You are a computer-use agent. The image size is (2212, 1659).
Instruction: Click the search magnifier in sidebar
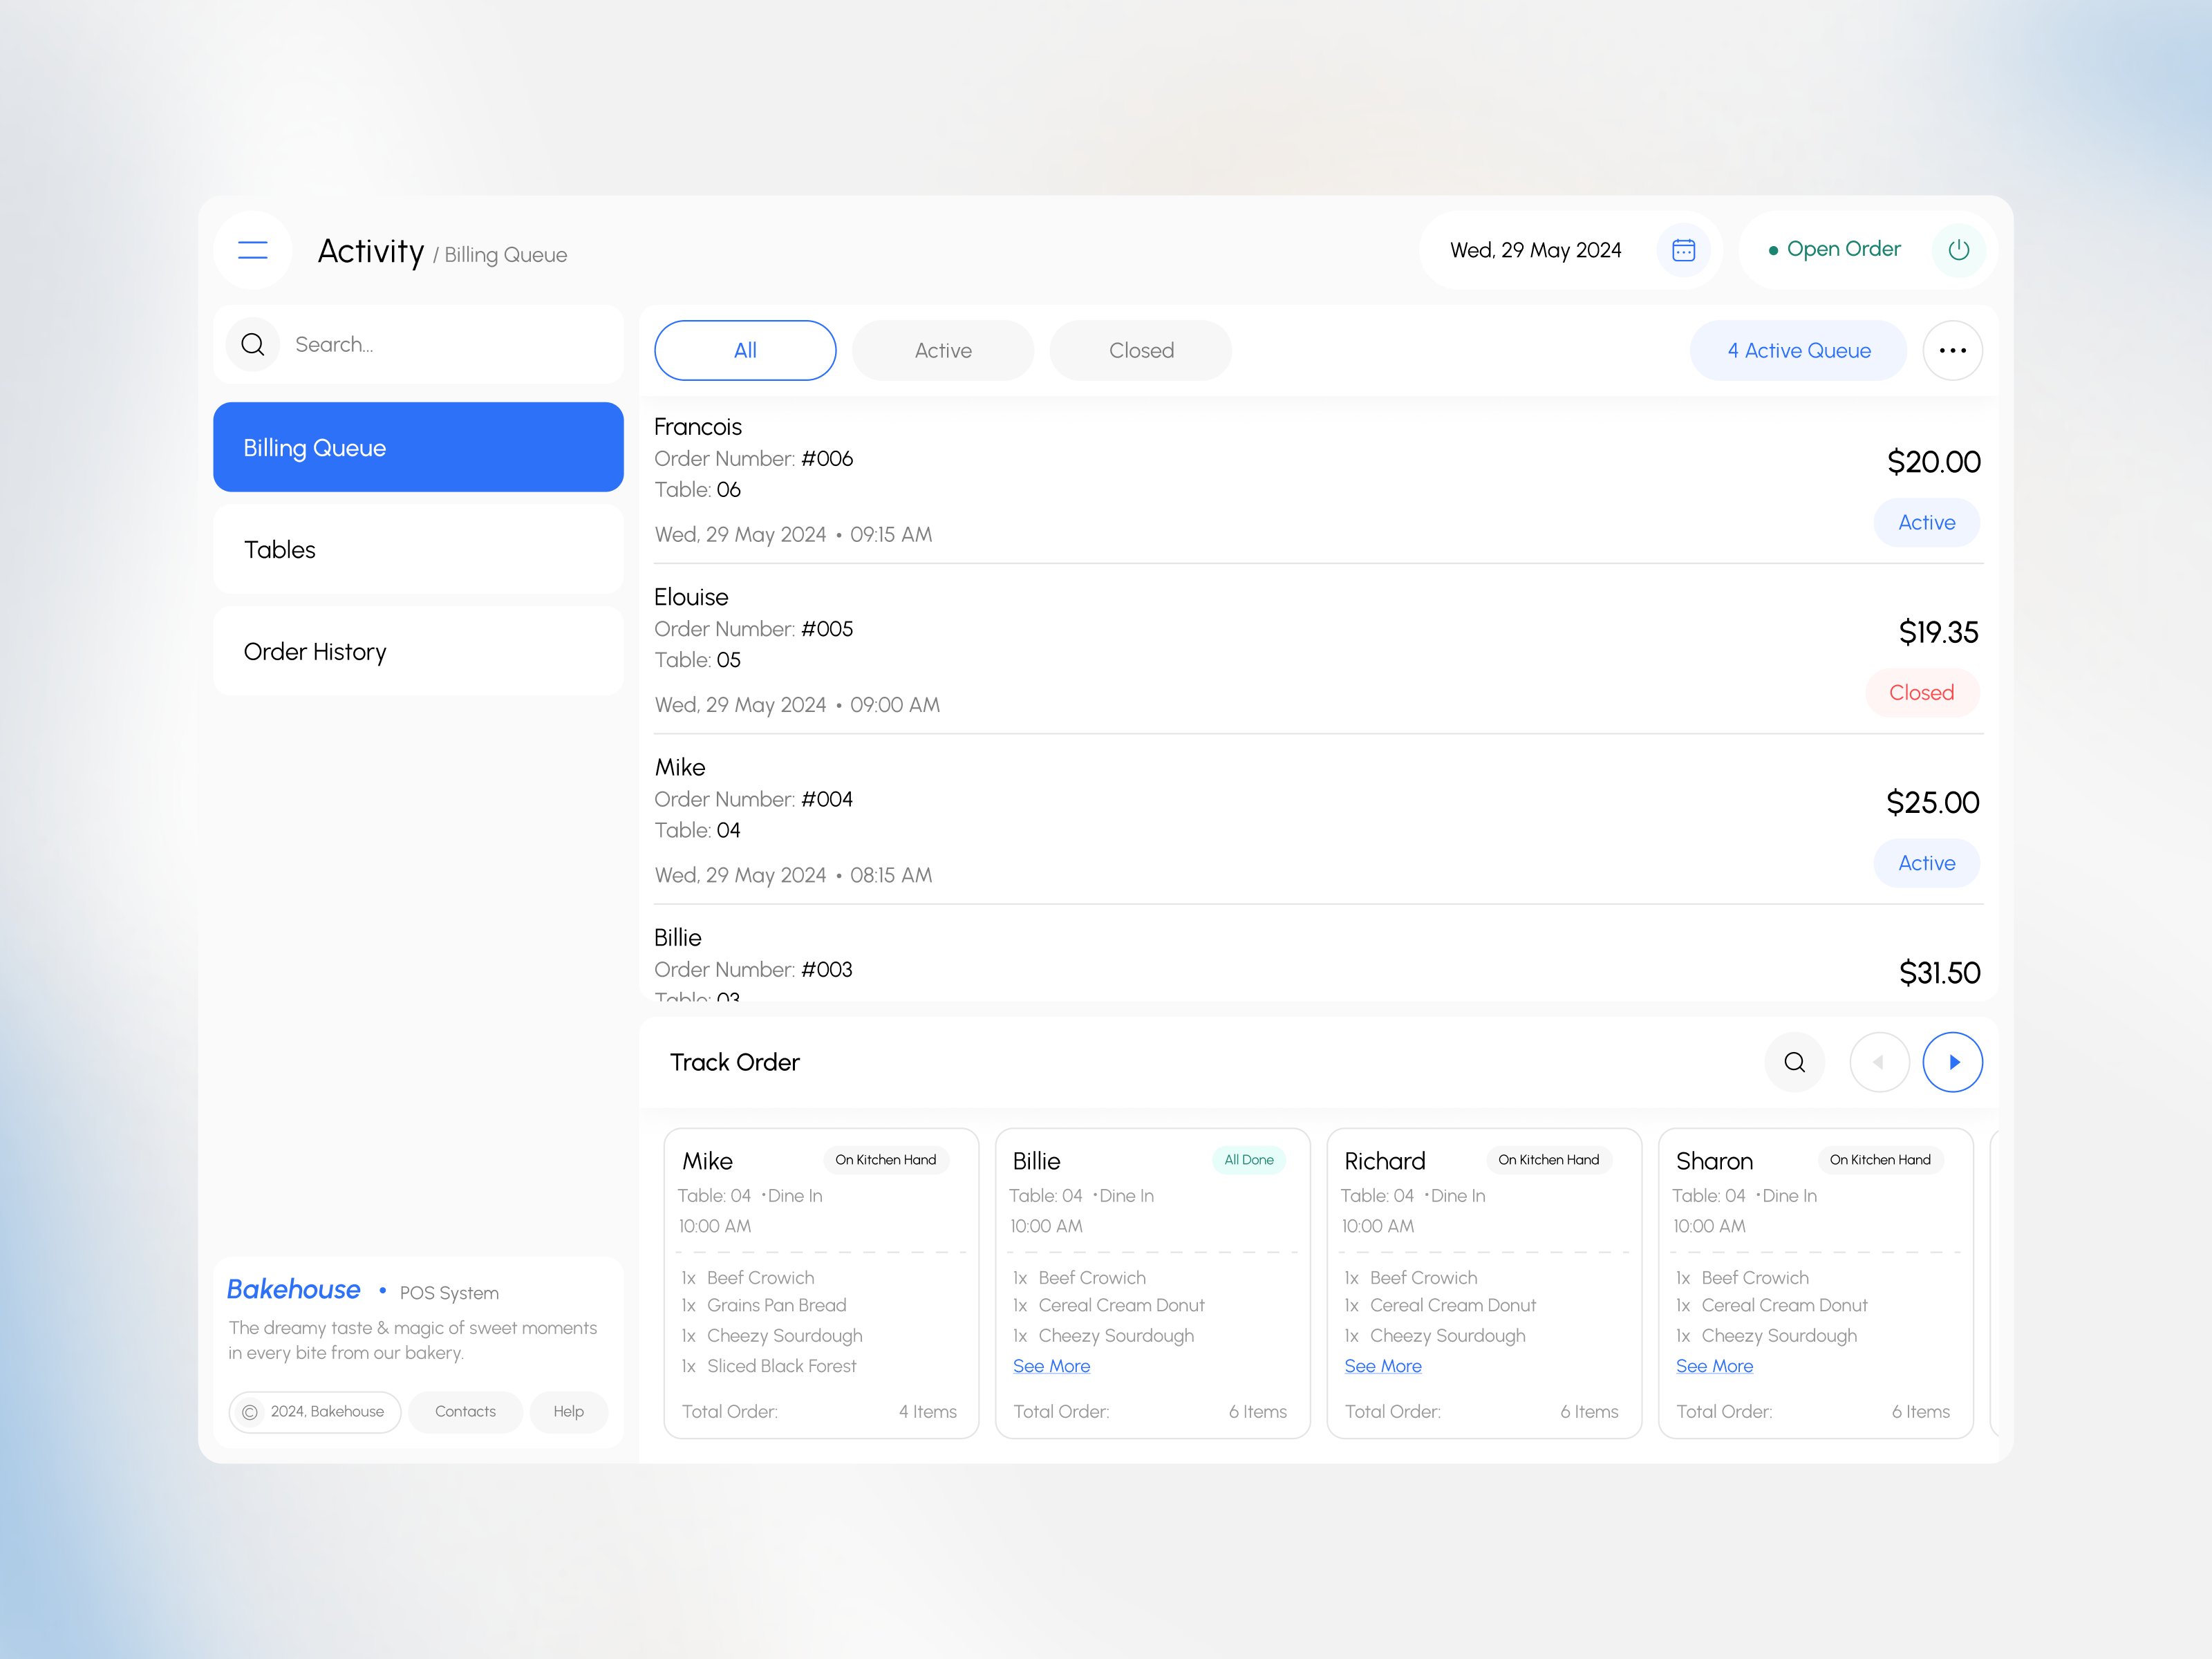coord(253,345)
